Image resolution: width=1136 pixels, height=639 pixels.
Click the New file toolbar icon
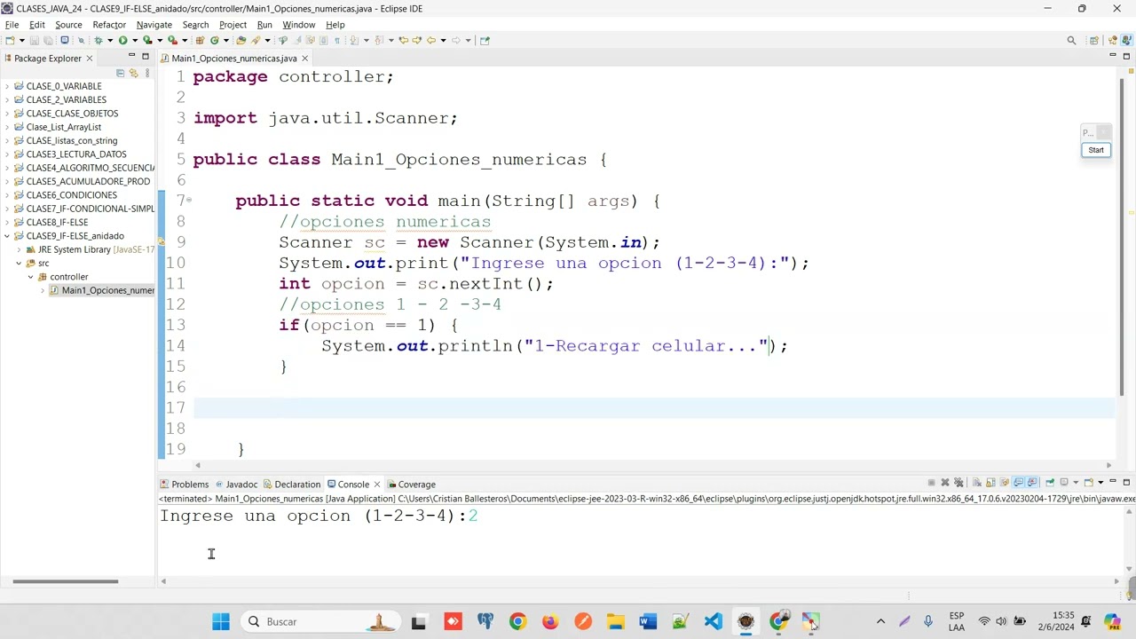click(9, 40)
